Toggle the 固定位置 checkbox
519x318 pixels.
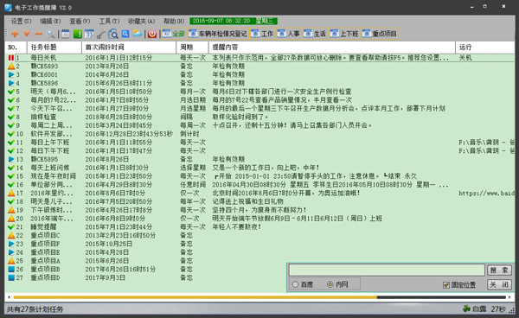coord(446,285)
